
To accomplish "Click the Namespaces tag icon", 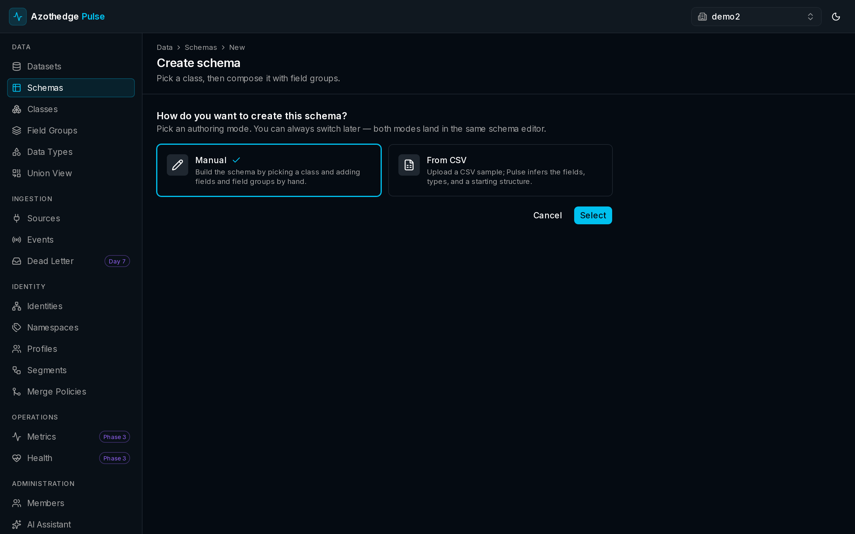I will point(17,328).
